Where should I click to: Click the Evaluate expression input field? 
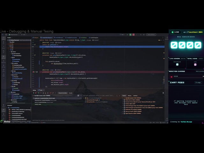[x=99, y=96]
